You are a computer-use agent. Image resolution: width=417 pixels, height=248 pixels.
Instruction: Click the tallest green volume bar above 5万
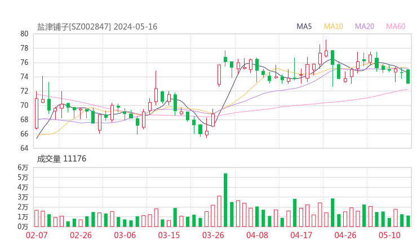225,200
